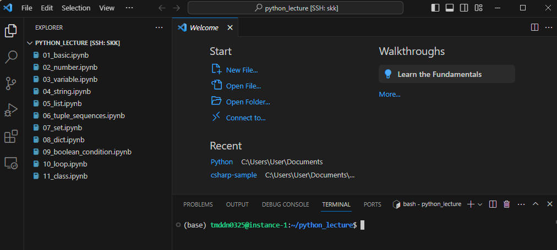The width and height of the screenshot is (557, 250).
Task: Split the editor to the right
Action: tap(534, 27)
